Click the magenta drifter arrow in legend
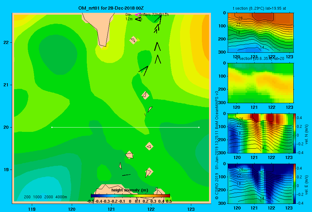Image resolution: width=312 pixels, height=212 pixels. (138, 15)
